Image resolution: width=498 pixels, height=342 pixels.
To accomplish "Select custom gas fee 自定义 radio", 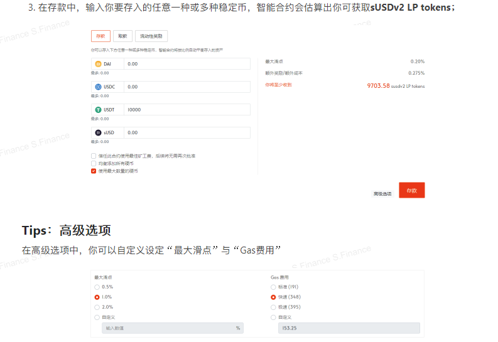I will pos(273,318).
